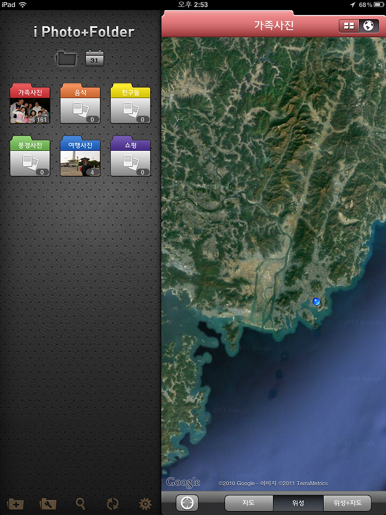
Task: Select the 위성+지도 hybrid mode
Action: point(347,503)
